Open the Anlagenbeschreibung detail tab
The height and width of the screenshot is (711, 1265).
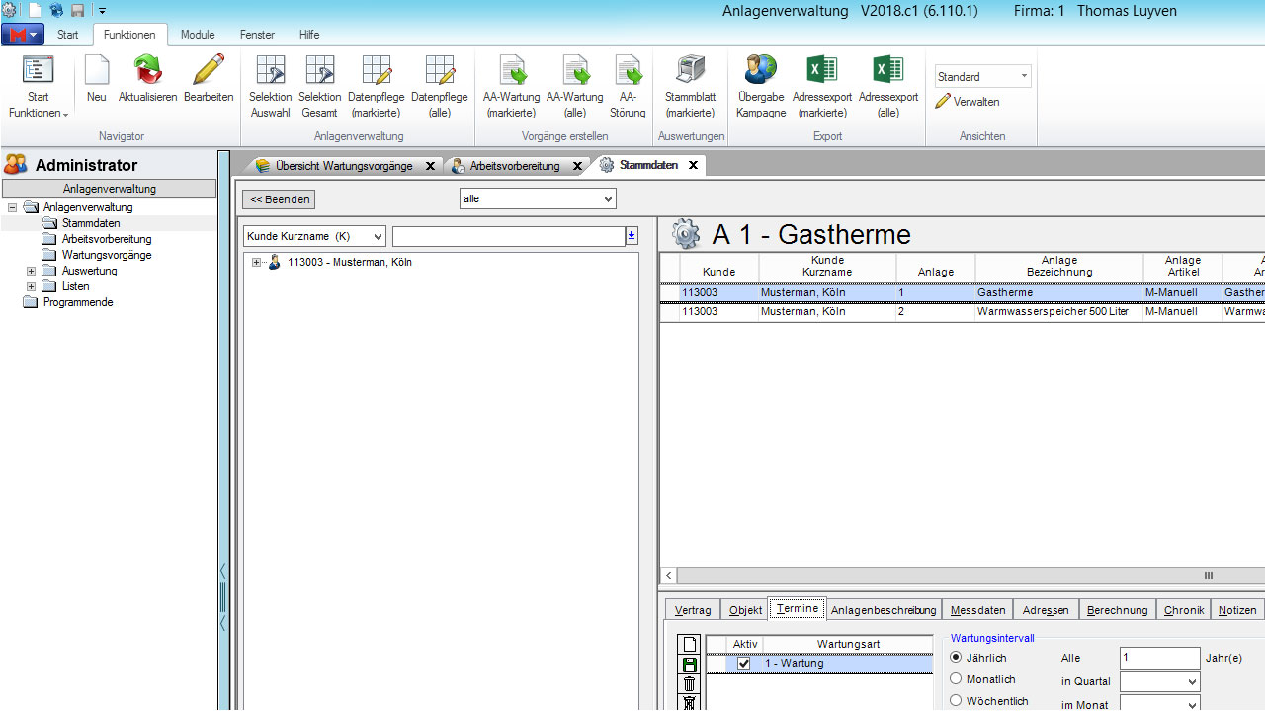884,610
